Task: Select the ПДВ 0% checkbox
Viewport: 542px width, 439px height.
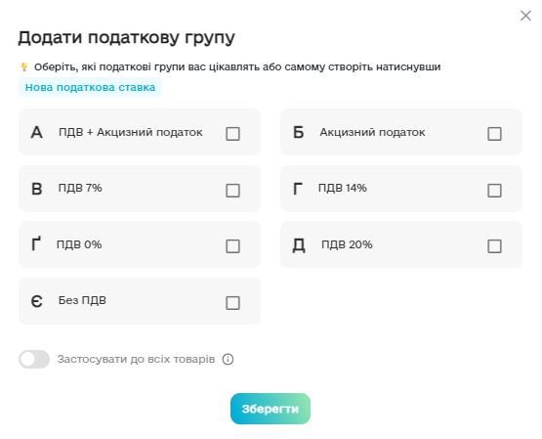Action: tap(232, 246)
